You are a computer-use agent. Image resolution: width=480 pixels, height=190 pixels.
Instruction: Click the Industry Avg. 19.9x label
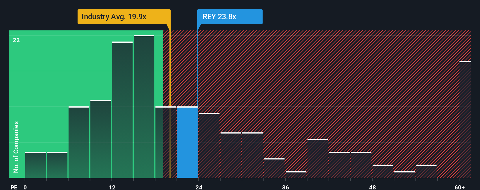(x=124, y=17)
